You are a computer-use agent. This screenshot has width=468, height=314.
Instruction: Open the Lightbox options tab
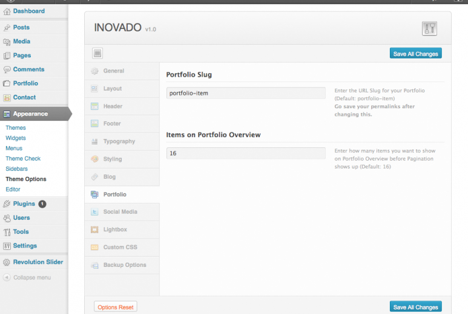[122, 229]
